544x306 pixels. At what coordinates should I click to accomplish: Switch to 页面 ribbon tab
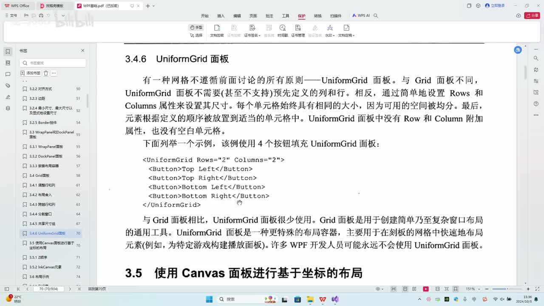[x=253, y=16]
